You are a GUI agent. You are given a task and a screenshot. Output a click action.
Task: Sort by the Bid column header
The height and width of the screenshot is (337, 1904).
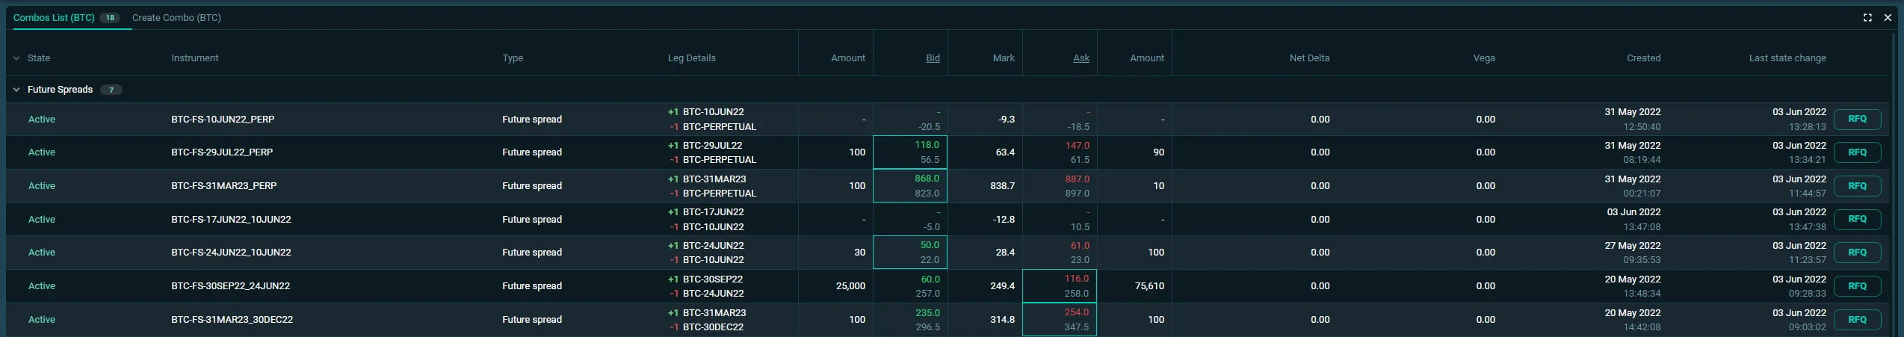coord(933,58)
